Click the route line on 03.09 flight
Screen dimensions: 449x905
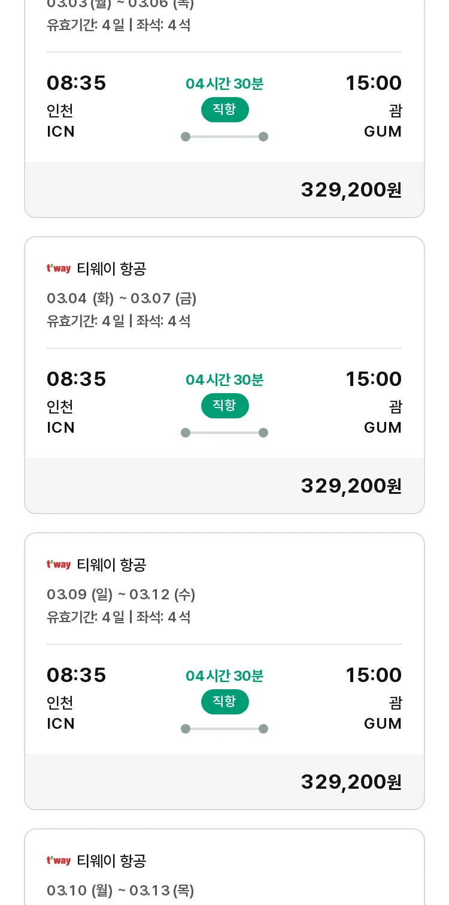point(224,729)
